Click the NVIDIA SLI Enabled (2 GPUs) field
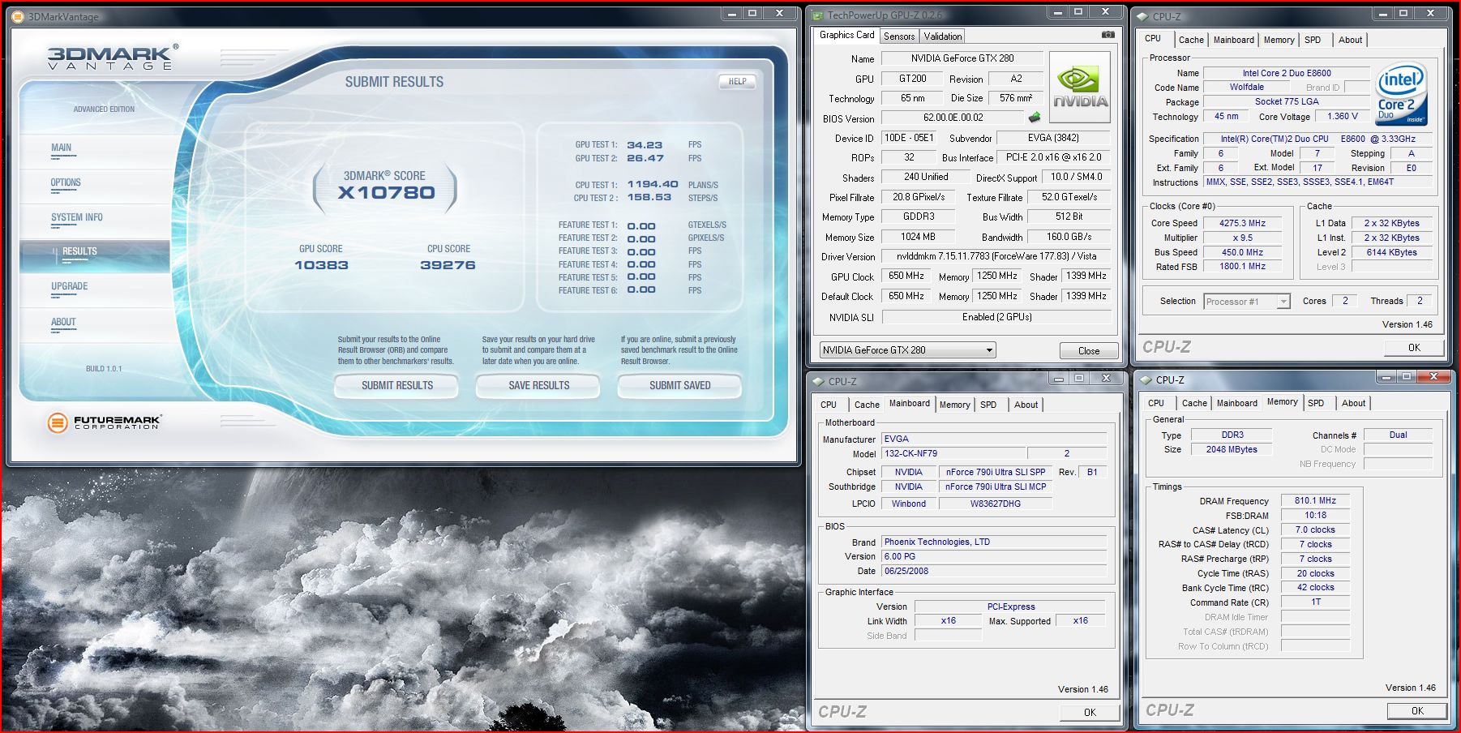Screen dimensions: 1461x733 coord(996,317)
